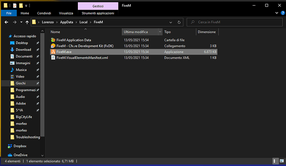This screenshot has width=286, height=166.
Task: Click the New folder quick access icon
Action: click(21, 6)
